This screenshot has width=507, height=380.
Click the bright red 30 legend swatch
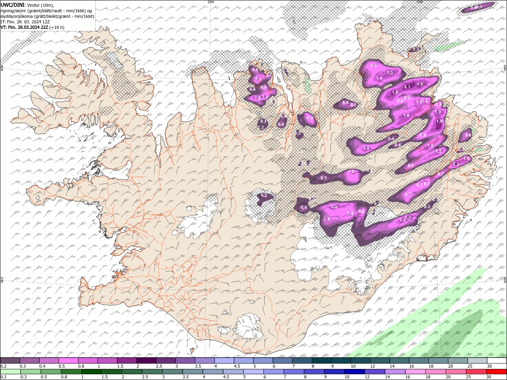pos(497,372)
